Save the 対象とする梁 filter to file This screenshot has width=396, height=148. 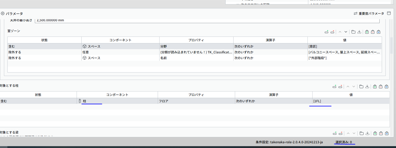pyautogui.click(x=367, y=133)
